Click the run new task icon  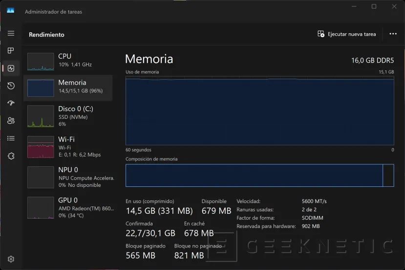321,34
